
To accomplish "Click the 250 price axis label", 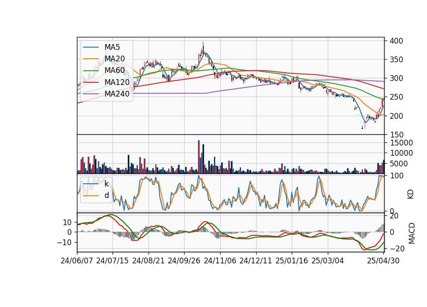I will (x=396, y=97).
